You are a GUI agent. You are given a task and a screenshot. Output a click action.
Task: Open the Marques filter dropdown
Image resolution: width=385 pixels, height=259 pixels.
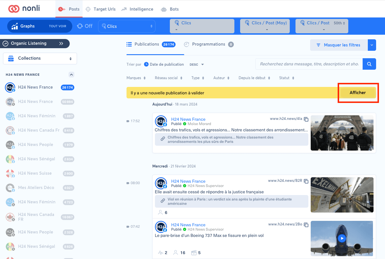coord(136,78)
